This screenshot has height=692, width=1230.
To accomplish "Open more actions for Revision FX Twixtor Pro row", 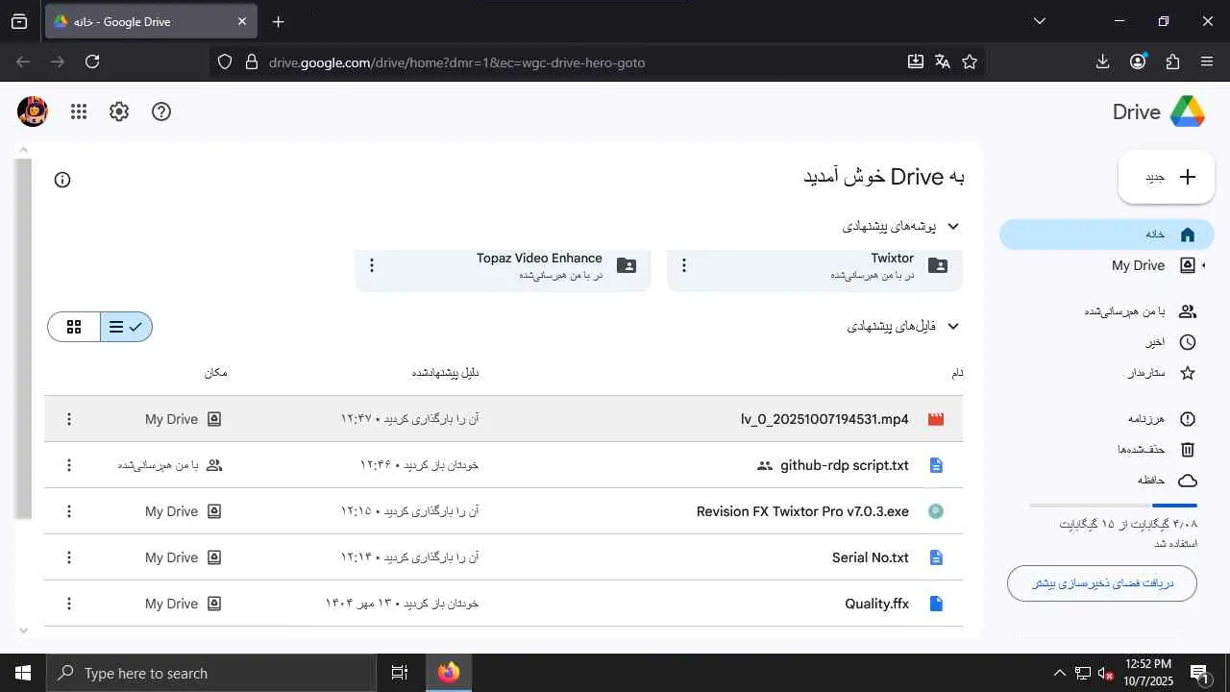I will [x=68, y=511].
